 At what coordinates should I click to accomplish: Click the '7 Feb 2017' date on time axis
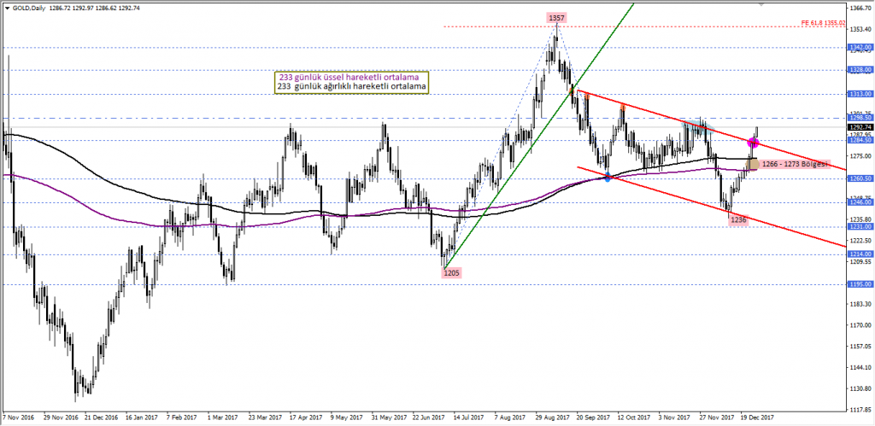coord(182,417)
